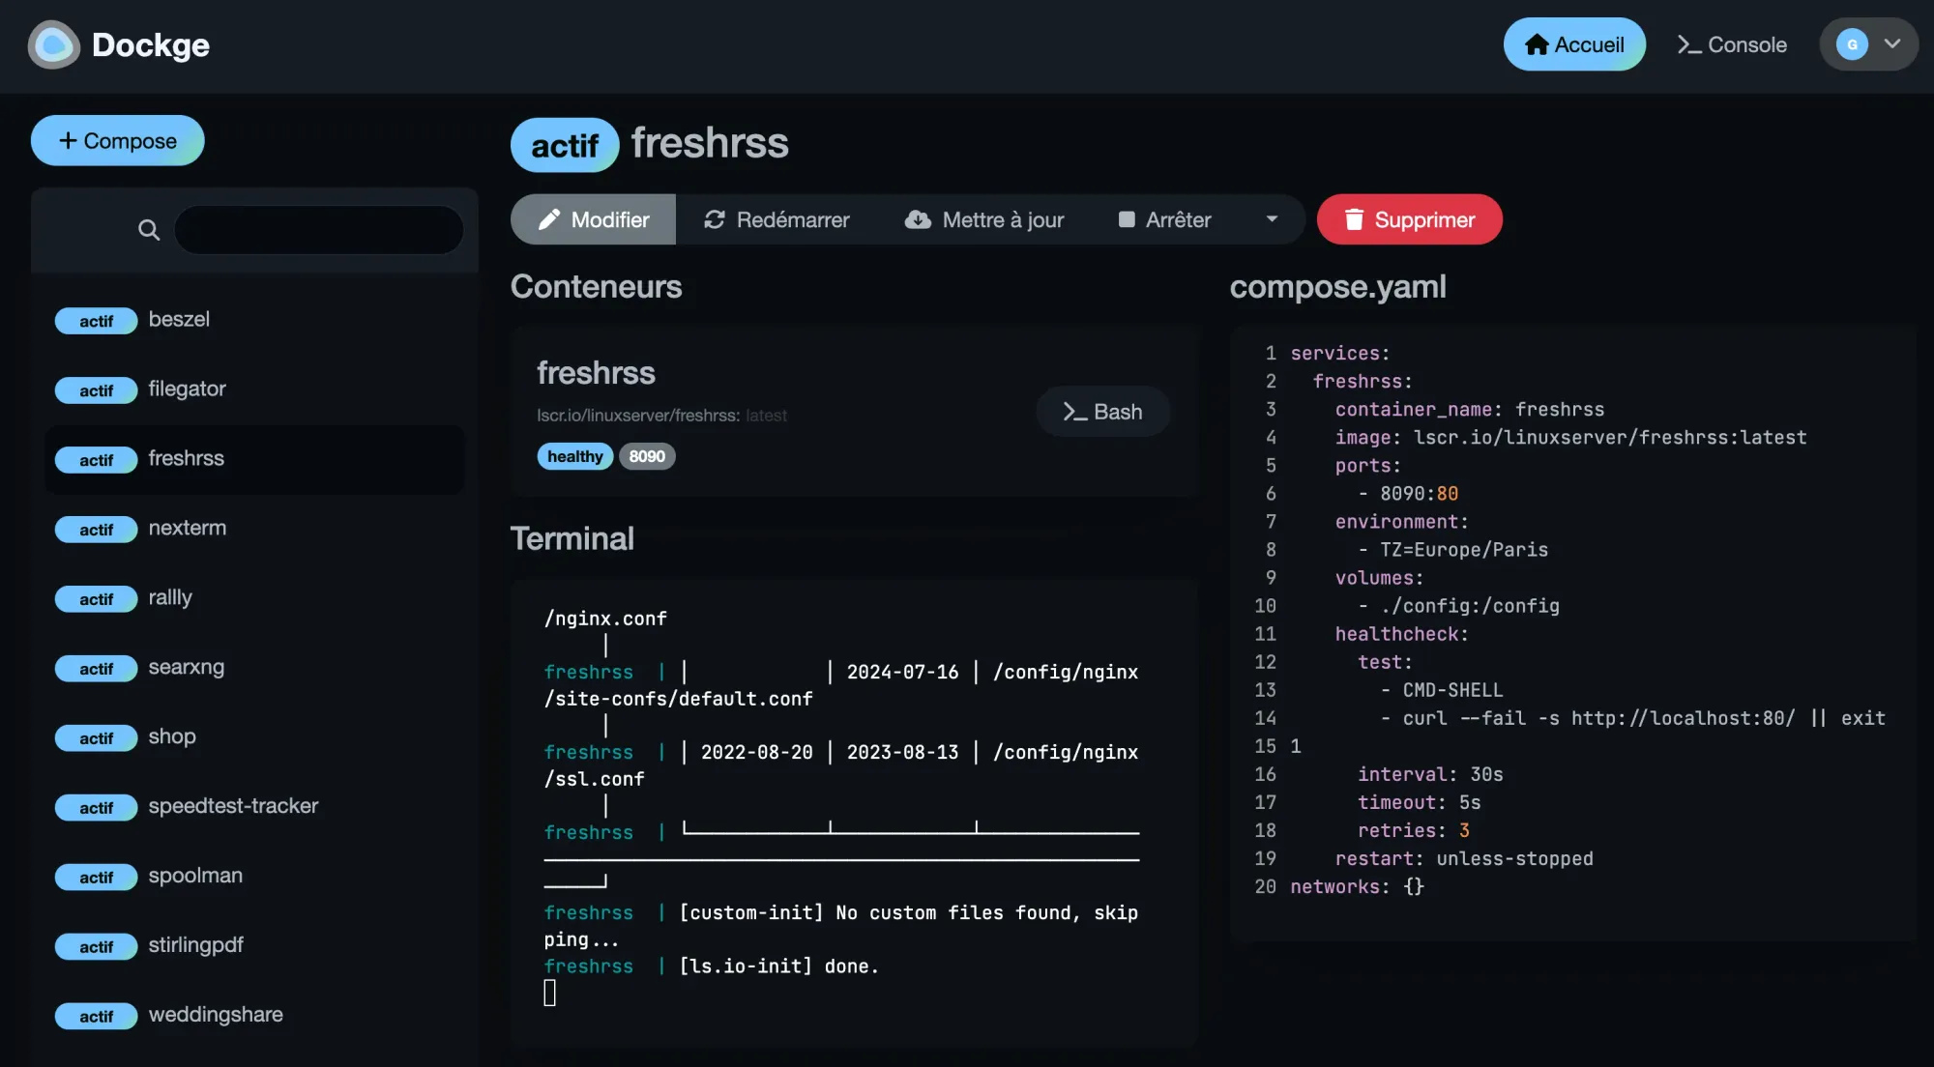Click the stop square icon on Arrêter
The width and height of the screenshot is (1934, 1067).
point(1127,219)
